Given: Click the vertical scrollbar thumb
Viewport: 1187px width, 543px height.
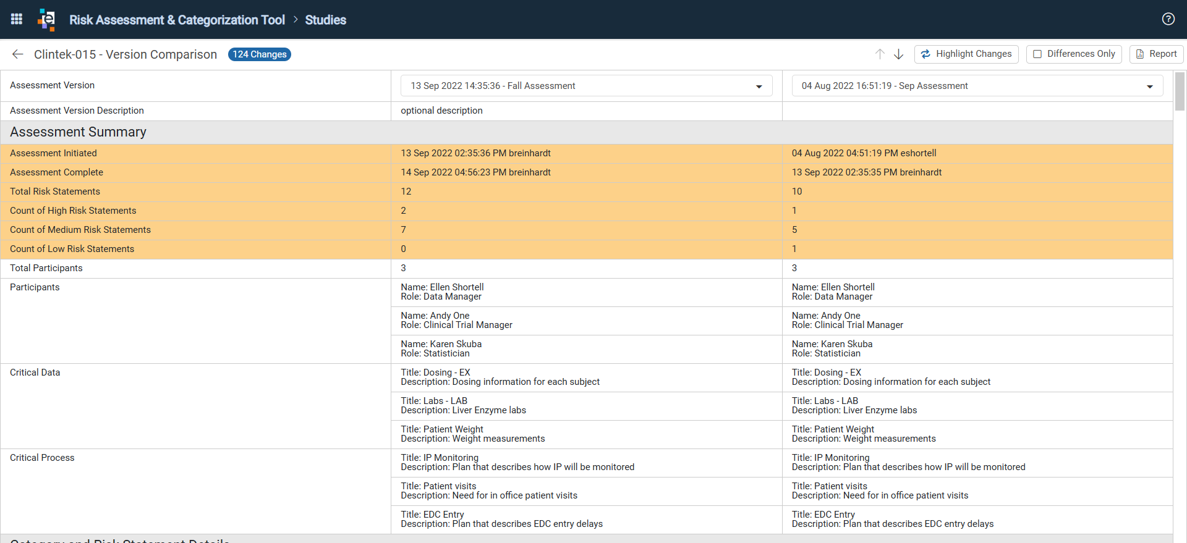Looking at the screenshot, I should [x=1180, y=91].
